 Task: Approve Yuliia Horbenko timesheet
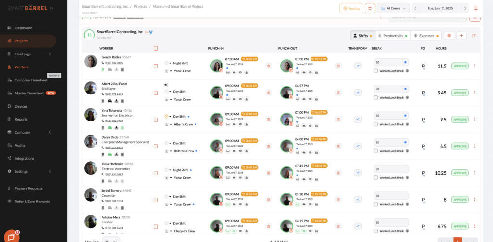click(x=460, y=173)
